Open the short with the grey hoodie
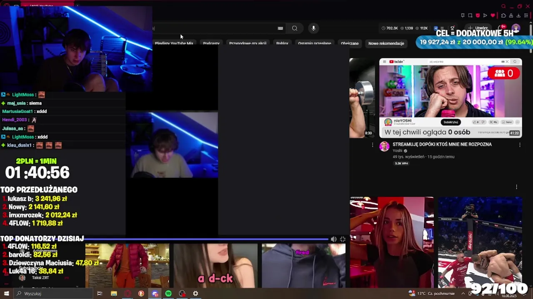Image resolution: width=533 pixels, height=299 pixels. [x=304, y=266]
